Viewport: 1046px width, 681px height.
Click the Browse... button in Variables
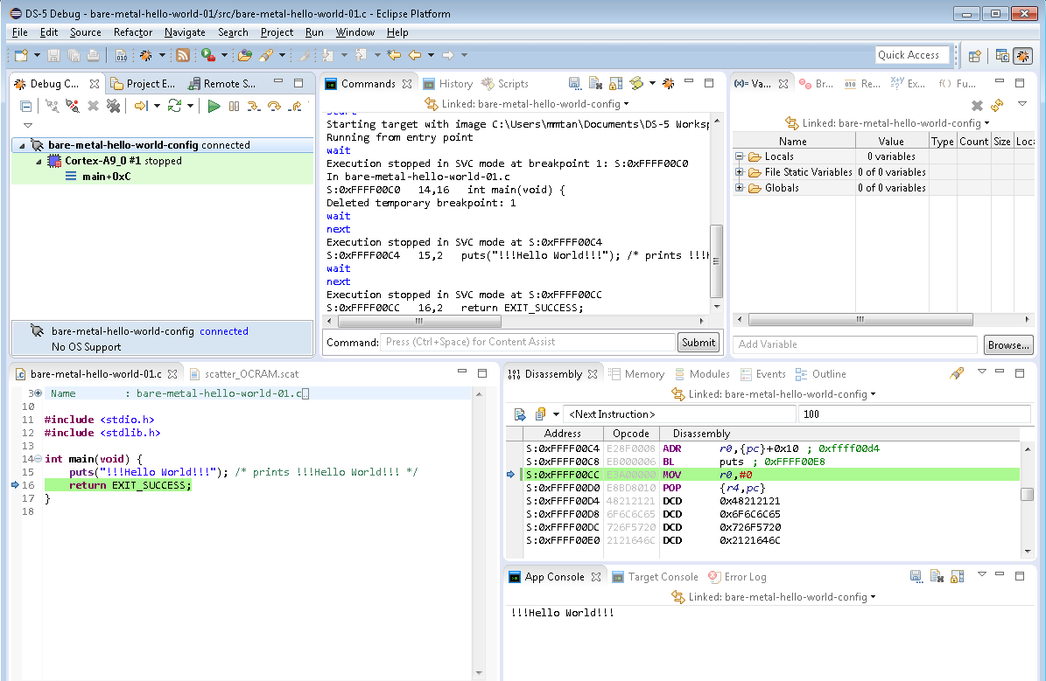(x=1008, y=345)
